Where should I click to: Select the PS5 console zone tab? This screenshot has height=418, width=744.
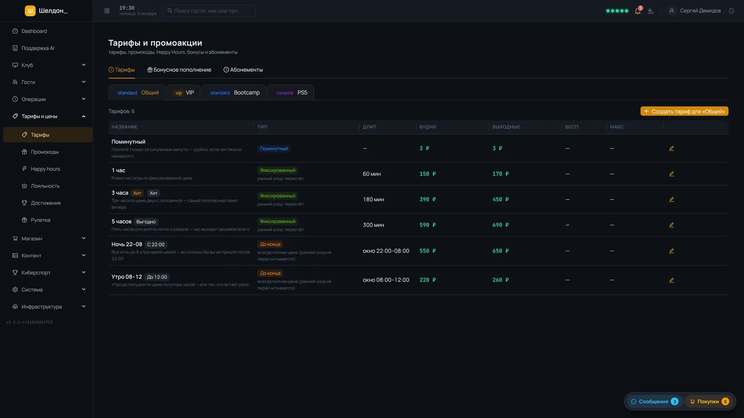coord(291,92)
